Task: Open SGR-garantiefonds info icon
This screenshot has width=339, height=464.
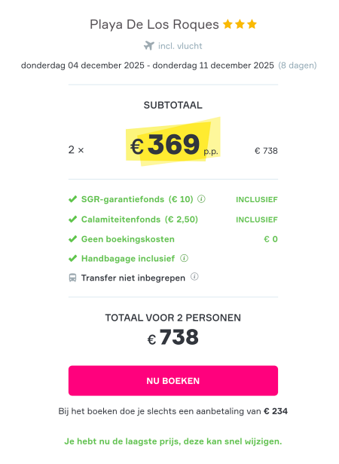Action: (201, 199)
